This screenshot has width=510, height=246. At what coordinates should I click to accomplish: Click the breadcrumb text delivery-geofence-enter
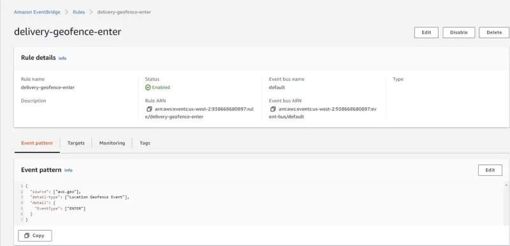[124, 12]
